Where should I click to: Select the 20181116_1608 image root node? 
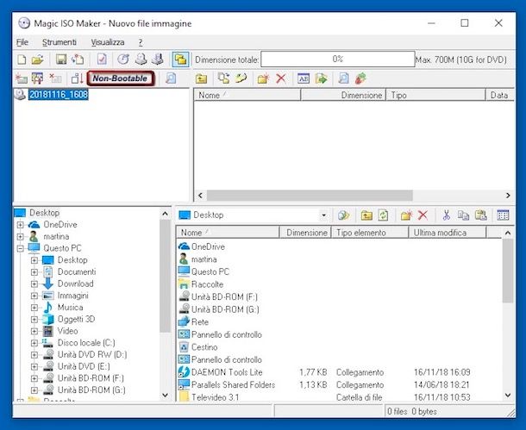tap(59, 95)
